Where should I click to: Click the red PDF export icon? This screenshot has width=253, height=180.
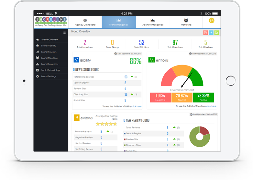[205, 33]
